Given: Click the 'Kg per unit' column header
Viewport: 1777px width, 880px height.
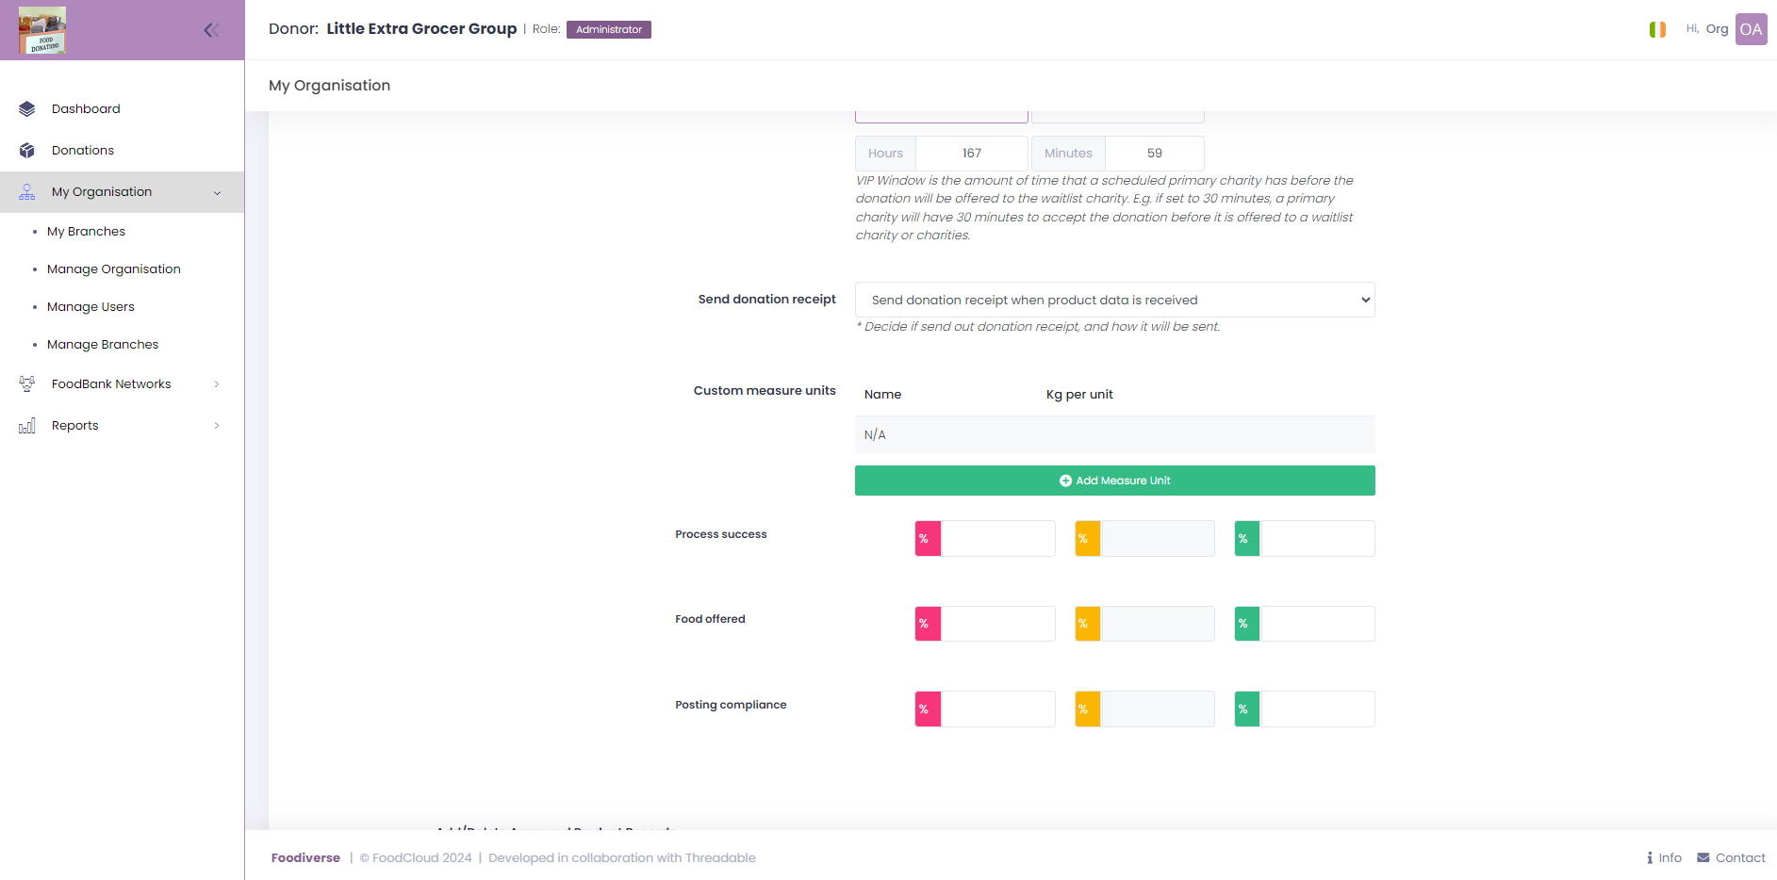Looking at the screenshot, I should point(1079,395).
